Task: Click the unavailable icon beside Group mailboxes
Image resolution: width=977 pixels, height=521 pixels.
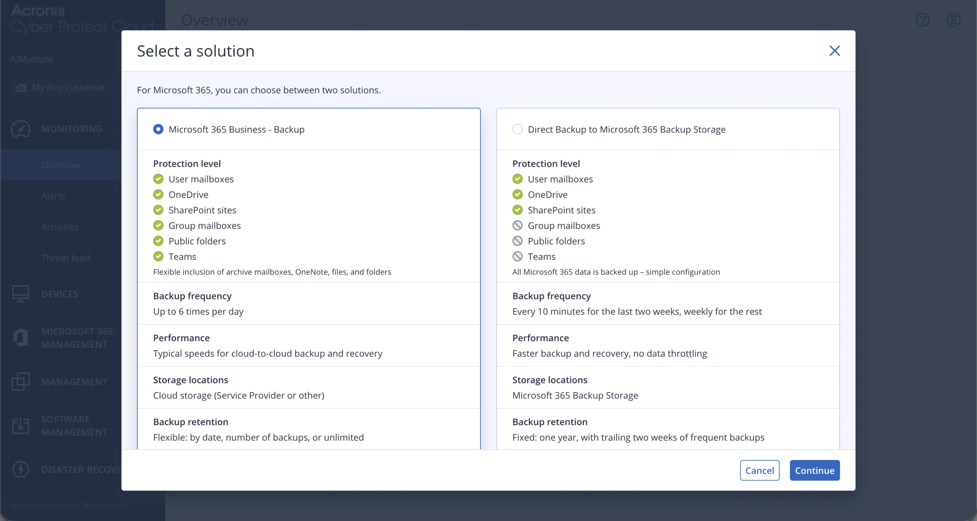Action: (517, 225)
